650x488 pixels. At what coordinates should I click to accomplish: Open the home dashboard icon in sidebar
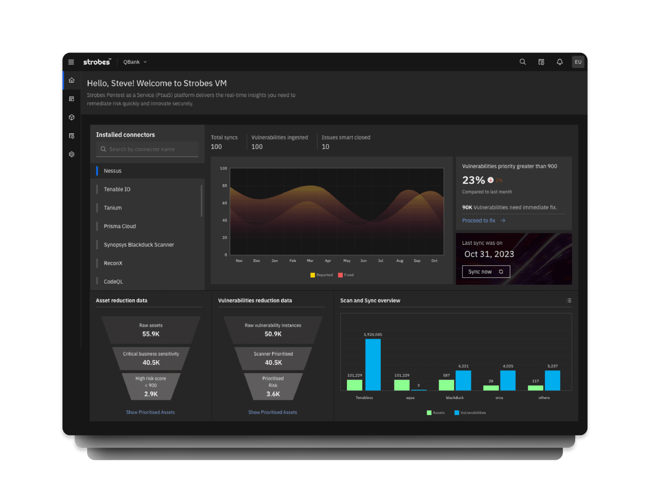[72, 80]
